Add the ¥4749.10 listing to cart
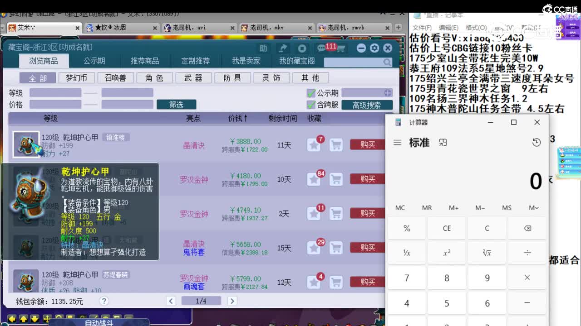 336,213
